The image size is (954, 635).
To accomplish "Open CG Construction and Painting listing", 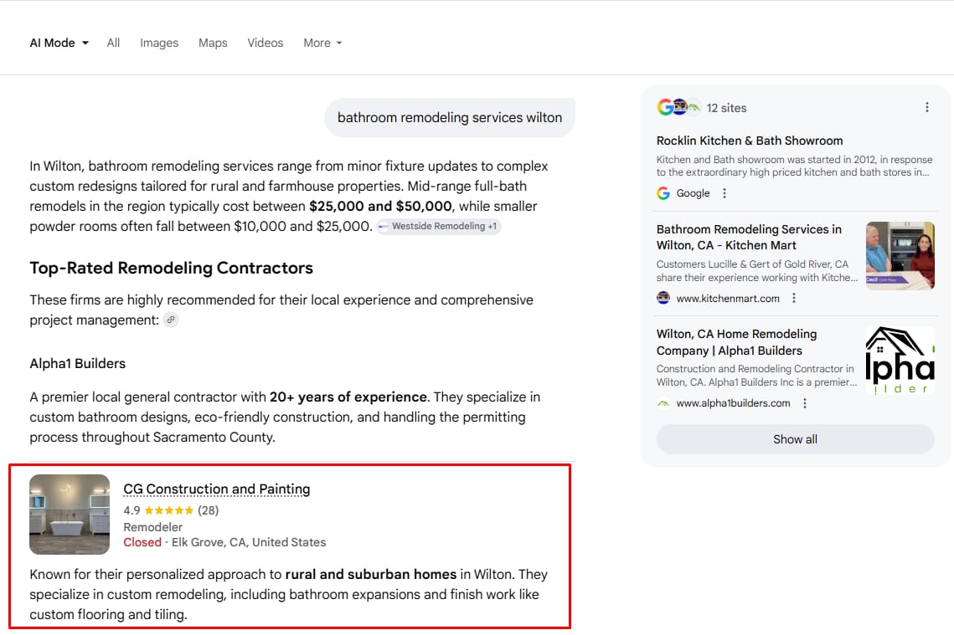I will click(217, 489).
